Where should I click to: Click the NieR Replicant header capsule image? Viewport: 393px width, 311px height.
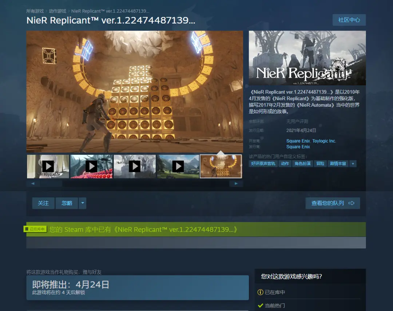pyautogui.click(x=307, y=58)
